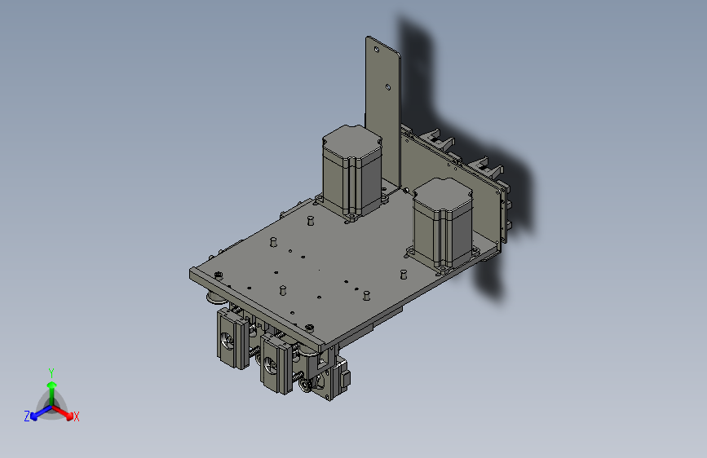The image size is (707, 458).
Task: Select the tall vertical bracket plate
Action: pyautogui.click(x=382, y=113)
